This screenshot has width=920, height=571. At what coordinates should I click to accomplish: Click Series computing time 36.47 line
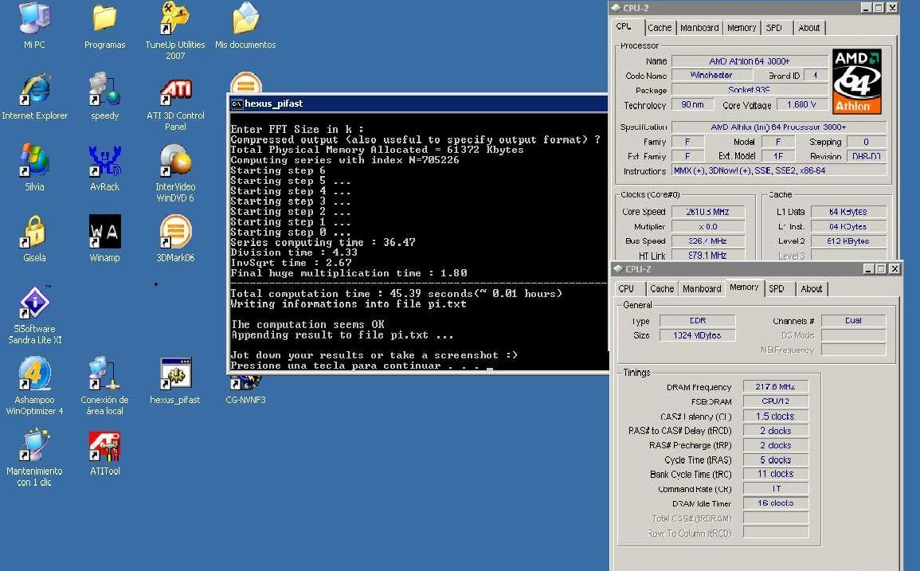(x=323, y=242)
